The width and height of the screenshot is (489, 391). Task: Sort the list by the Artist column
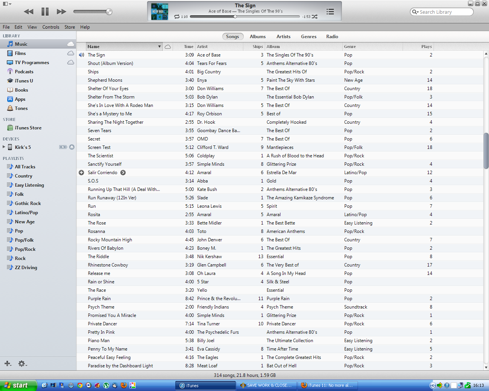pos(219,47)
